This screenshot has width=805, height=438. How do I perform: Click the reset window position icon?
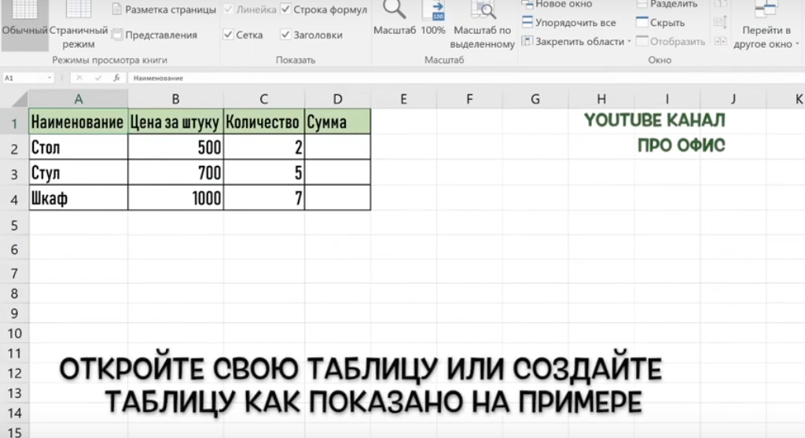[720, 41]
